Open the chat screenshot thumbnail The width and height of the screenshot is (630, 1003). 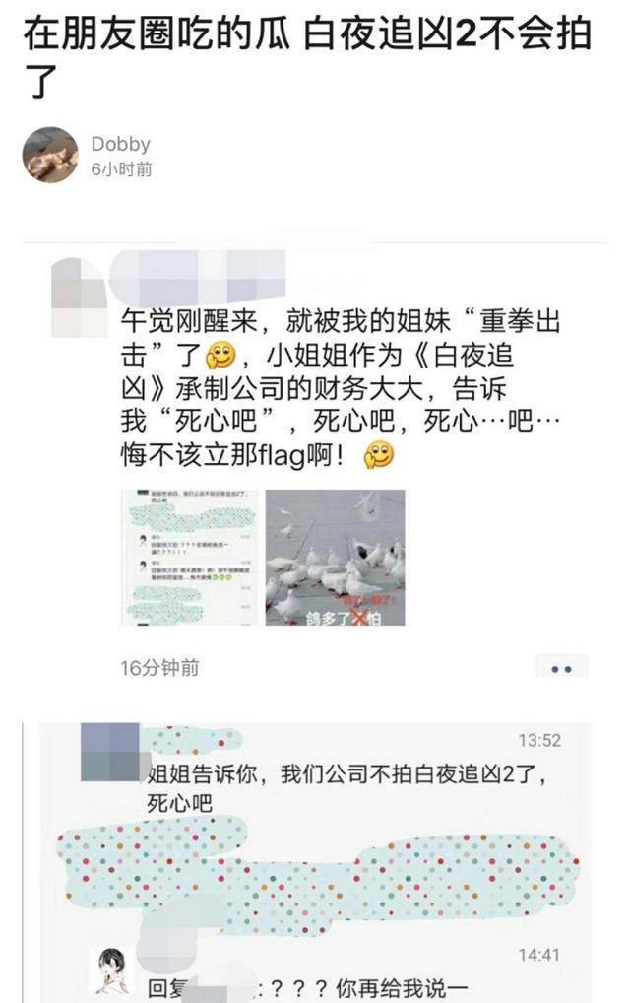(189, 557)
